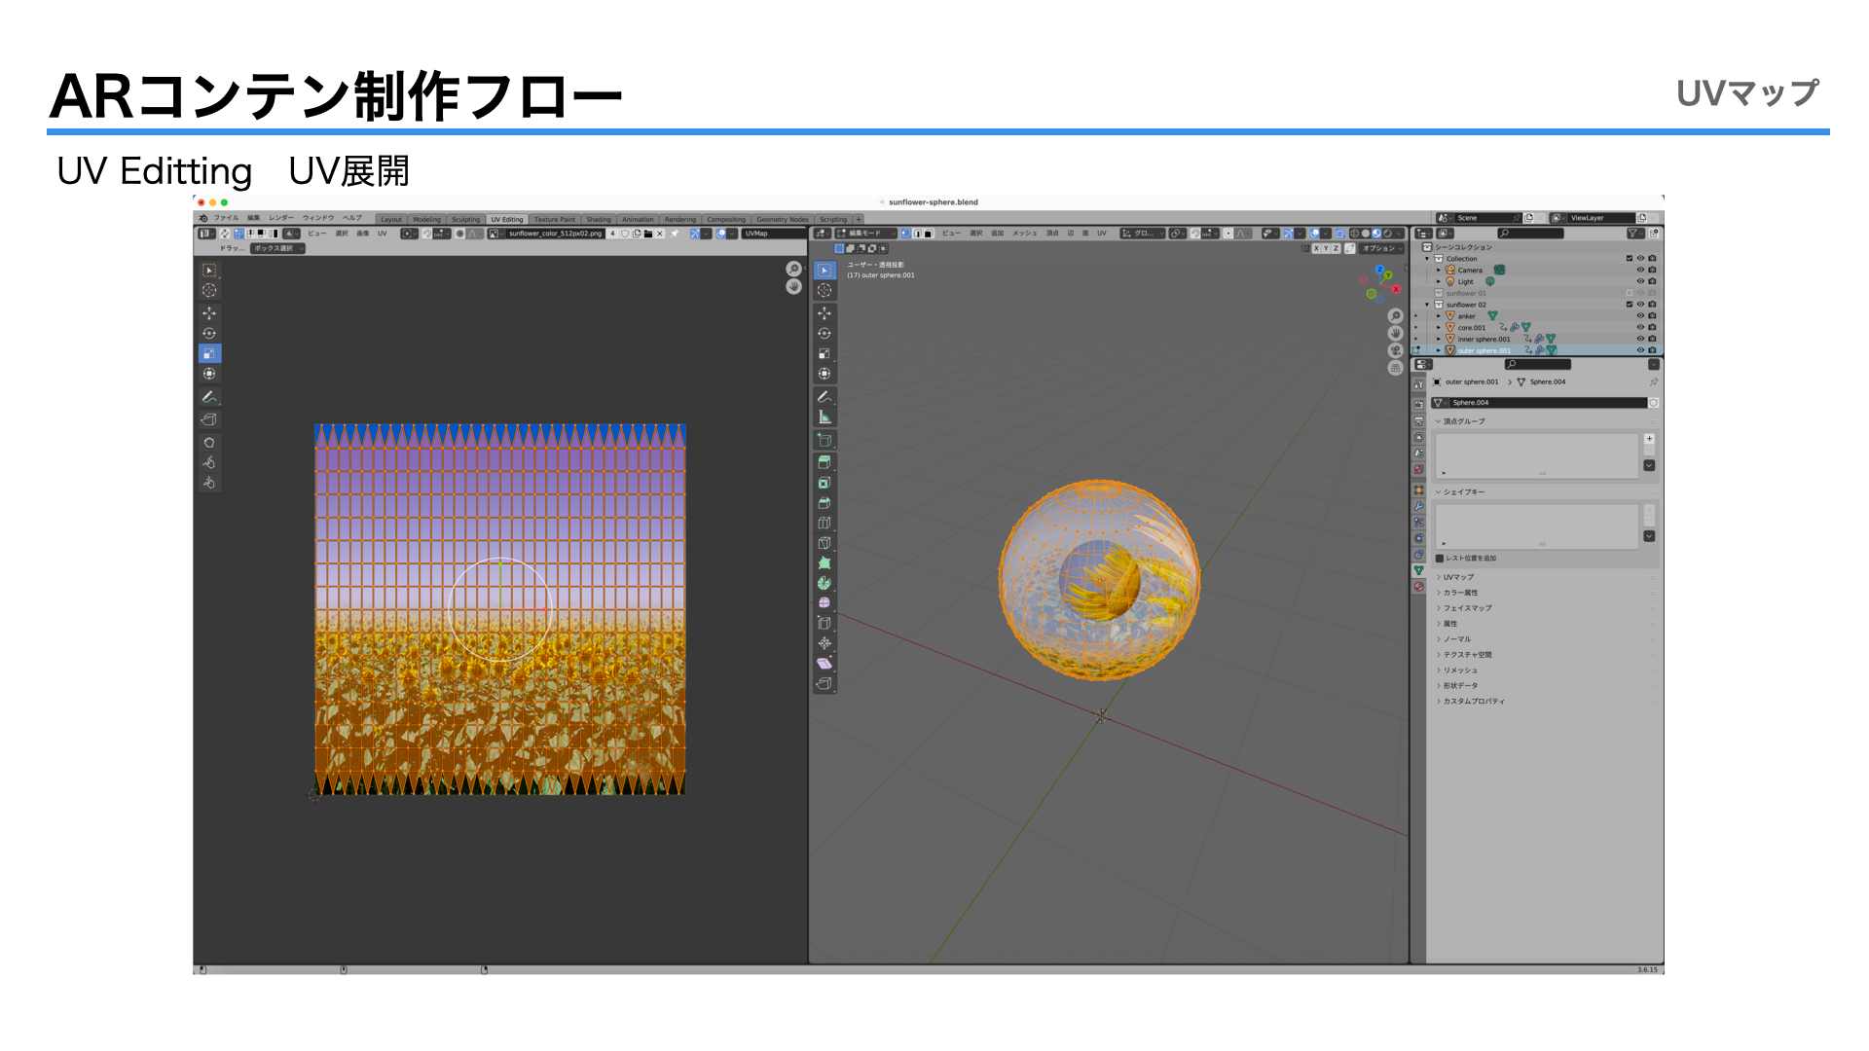The image size is (1869, 1051).
Task: Click the red X axis on navigation gizmo
Action: click(1396, 289)
